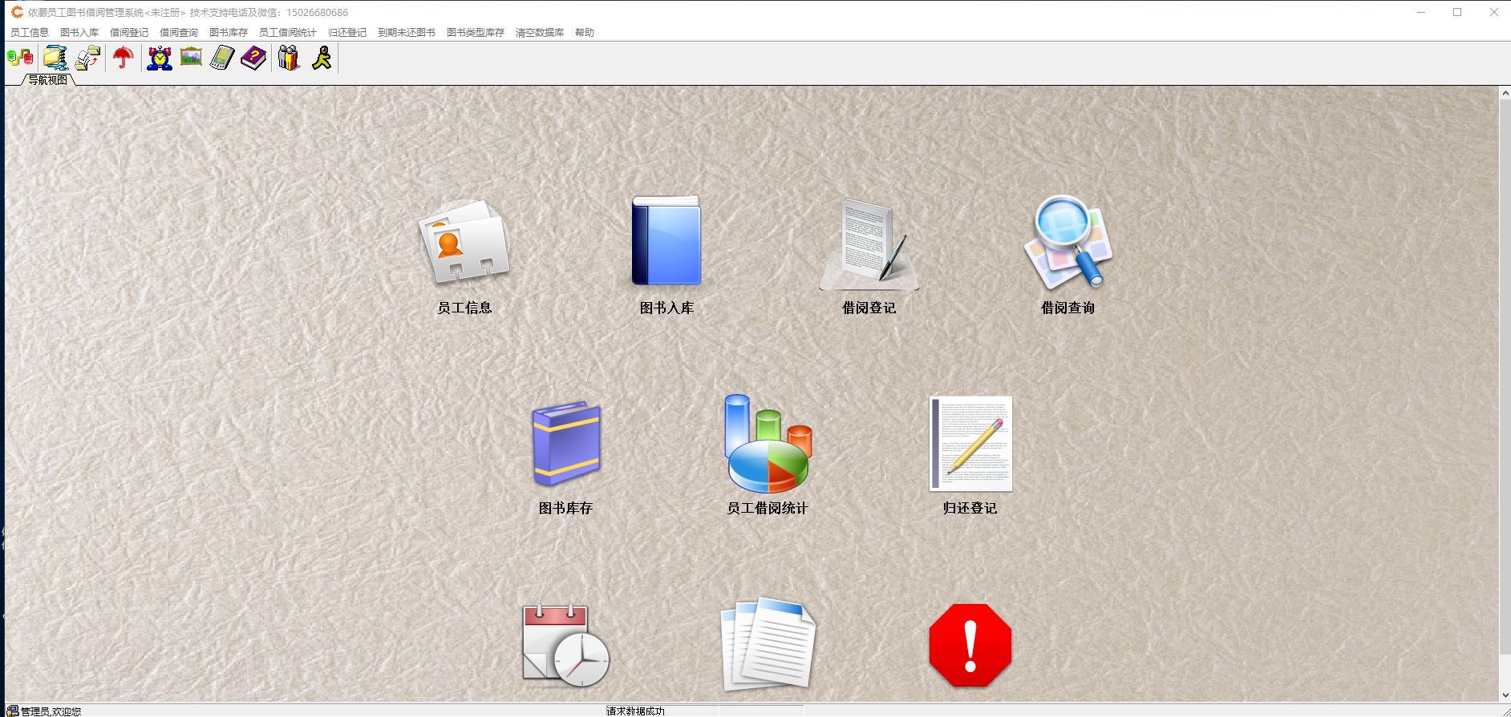The image size is (1511, 717).
Task: Click the zipped folder toolbar icon
Action: point(55,58)
